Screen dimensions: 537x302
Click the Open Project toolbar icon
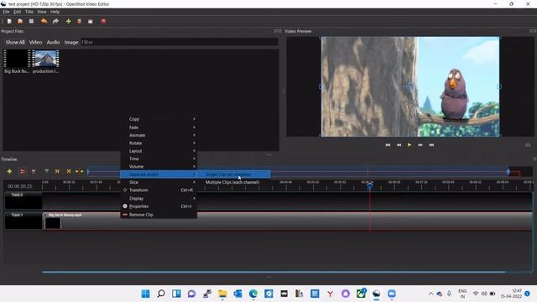(x=20, y=21)
